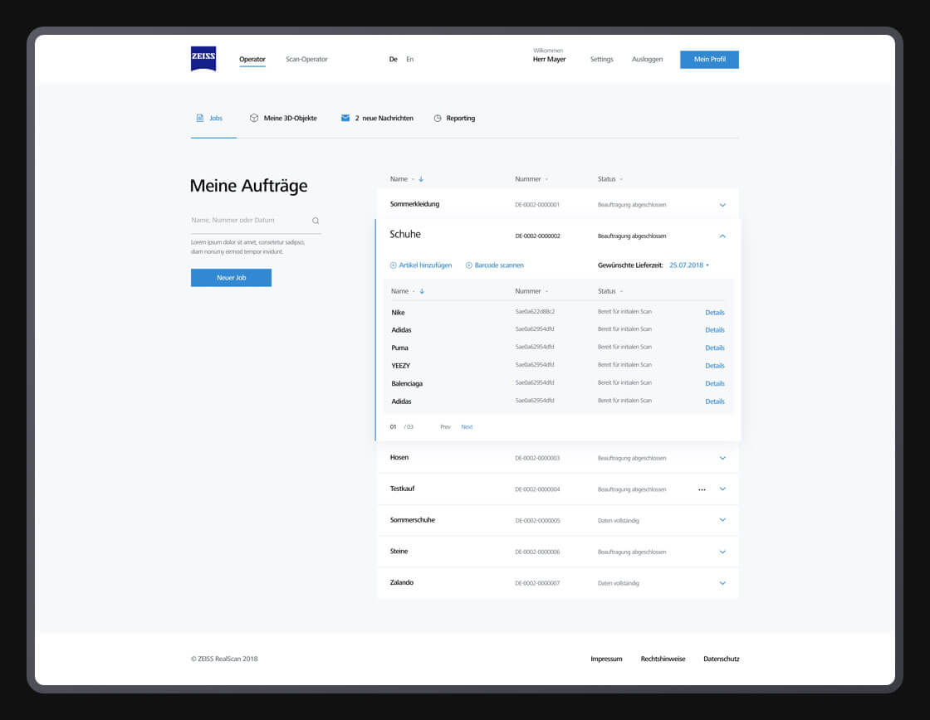Screen dimensions: 930x720
Task: Click the Reporting pie chart icon
Action: (x=438, y=119)
